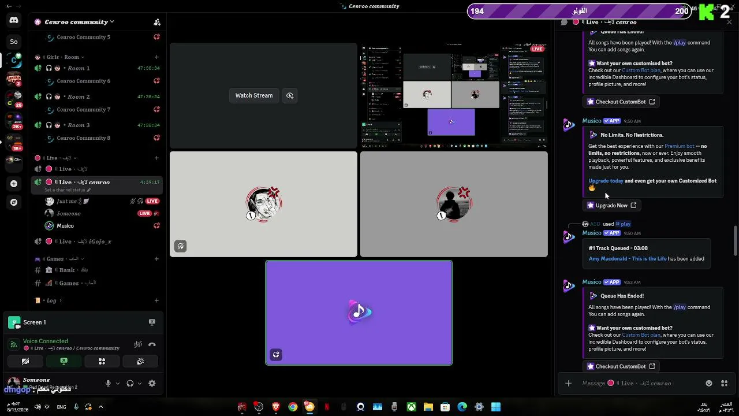The width and height of the screenshot is (739, 416).
Task: Toggle camera on in voice panel
Action: [x=25, y=361]
